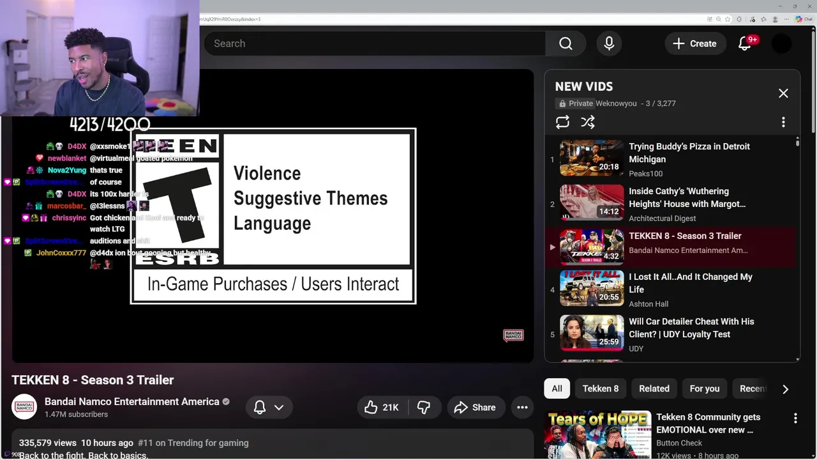Play Will Car Detailer Cheat UDY video
The width and height of the screenshot is (817, 460).
tap(691, 328)
